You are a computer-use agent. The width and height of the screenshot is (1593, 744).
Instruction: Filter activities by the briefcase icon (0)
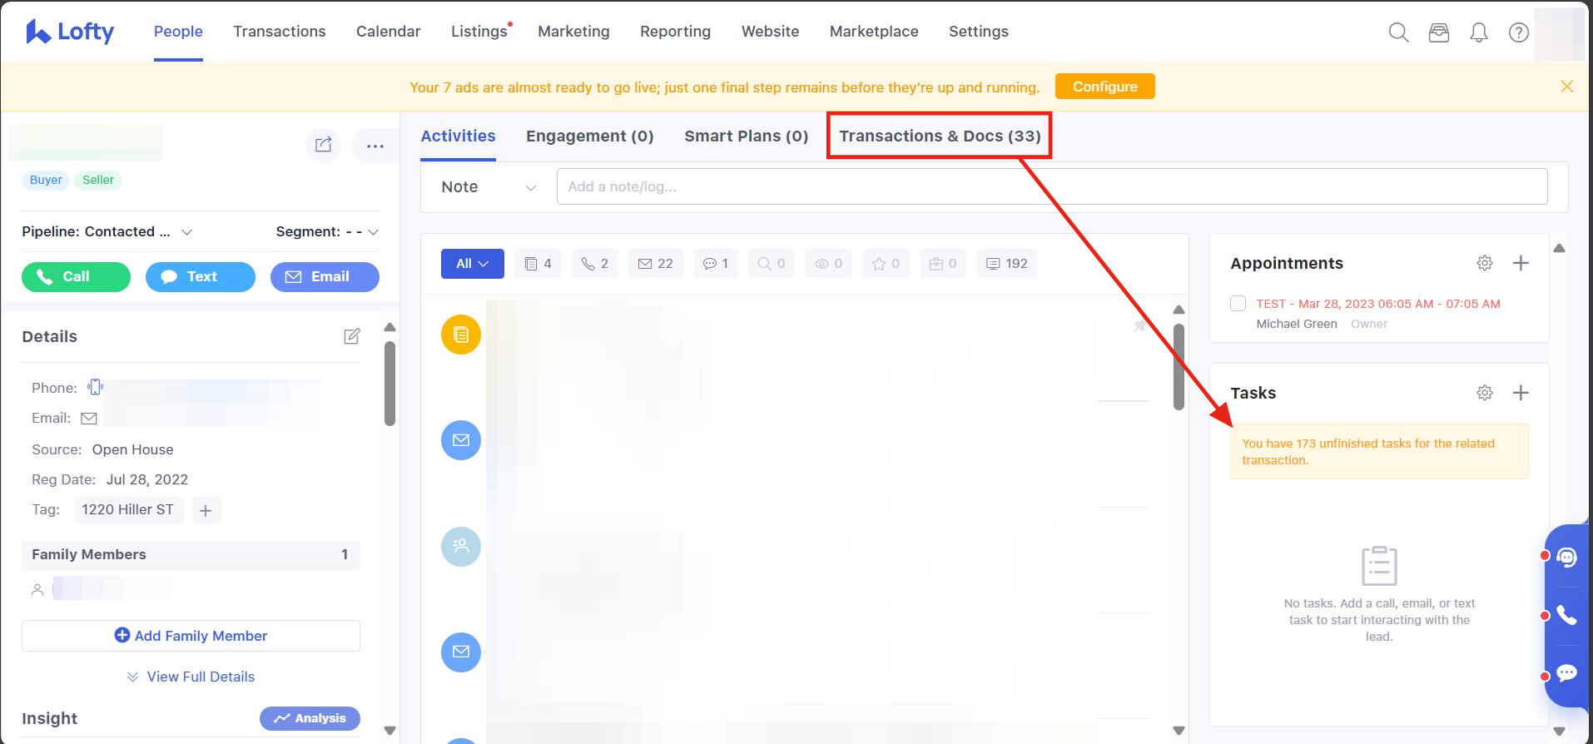(x=943, y=264)
